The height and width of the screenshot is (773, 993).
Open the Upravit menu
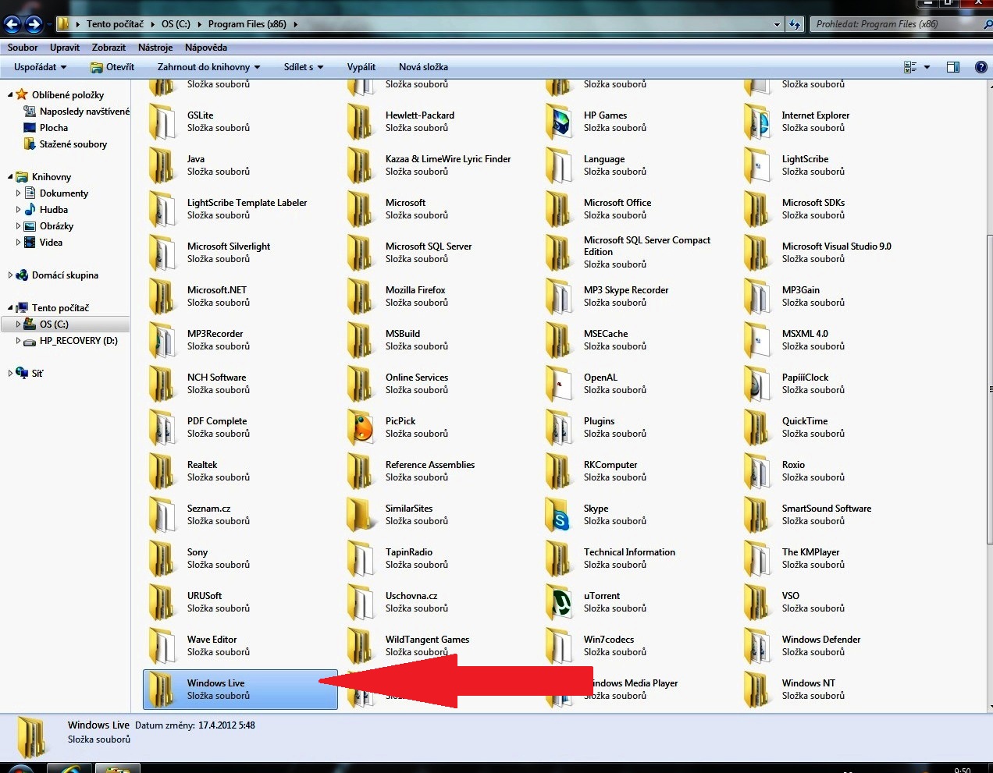65,48
